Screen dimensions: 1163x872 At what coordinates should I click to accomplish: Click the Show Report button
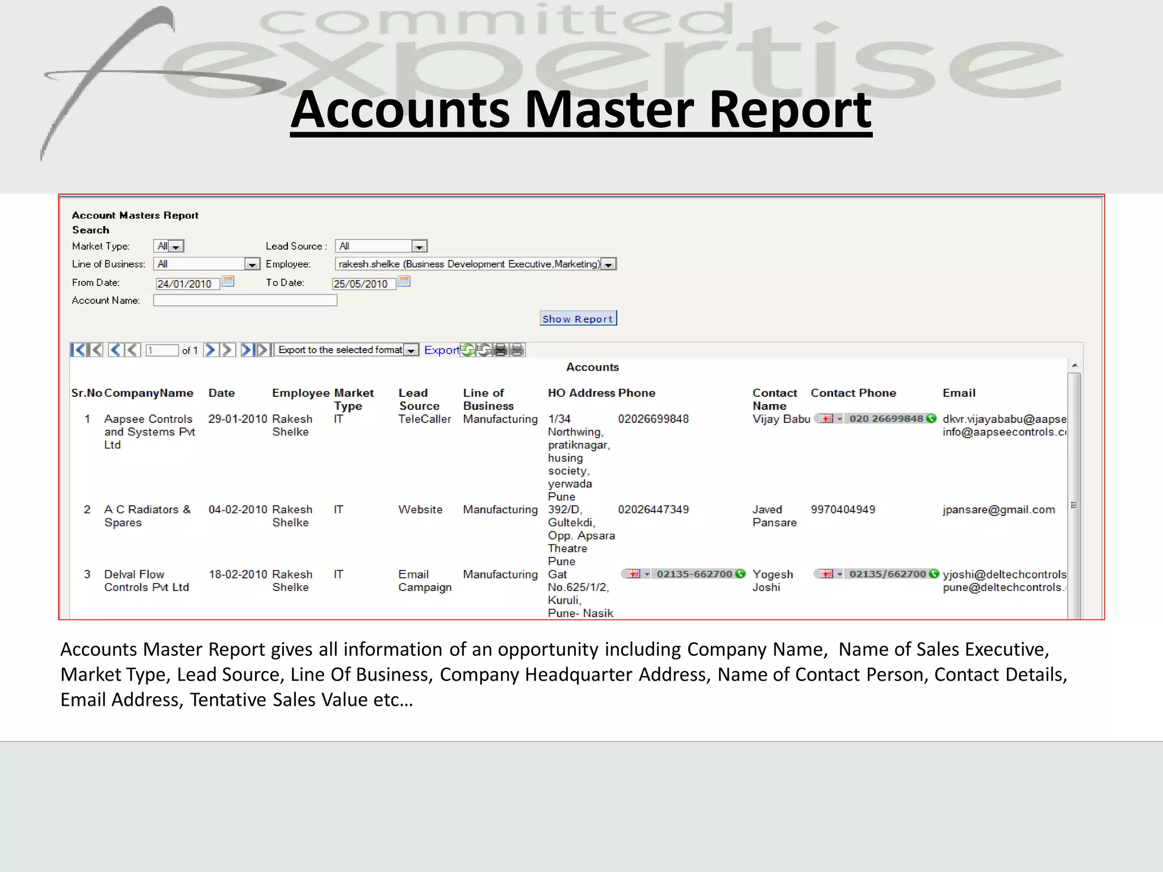click(x=578, y=318)
